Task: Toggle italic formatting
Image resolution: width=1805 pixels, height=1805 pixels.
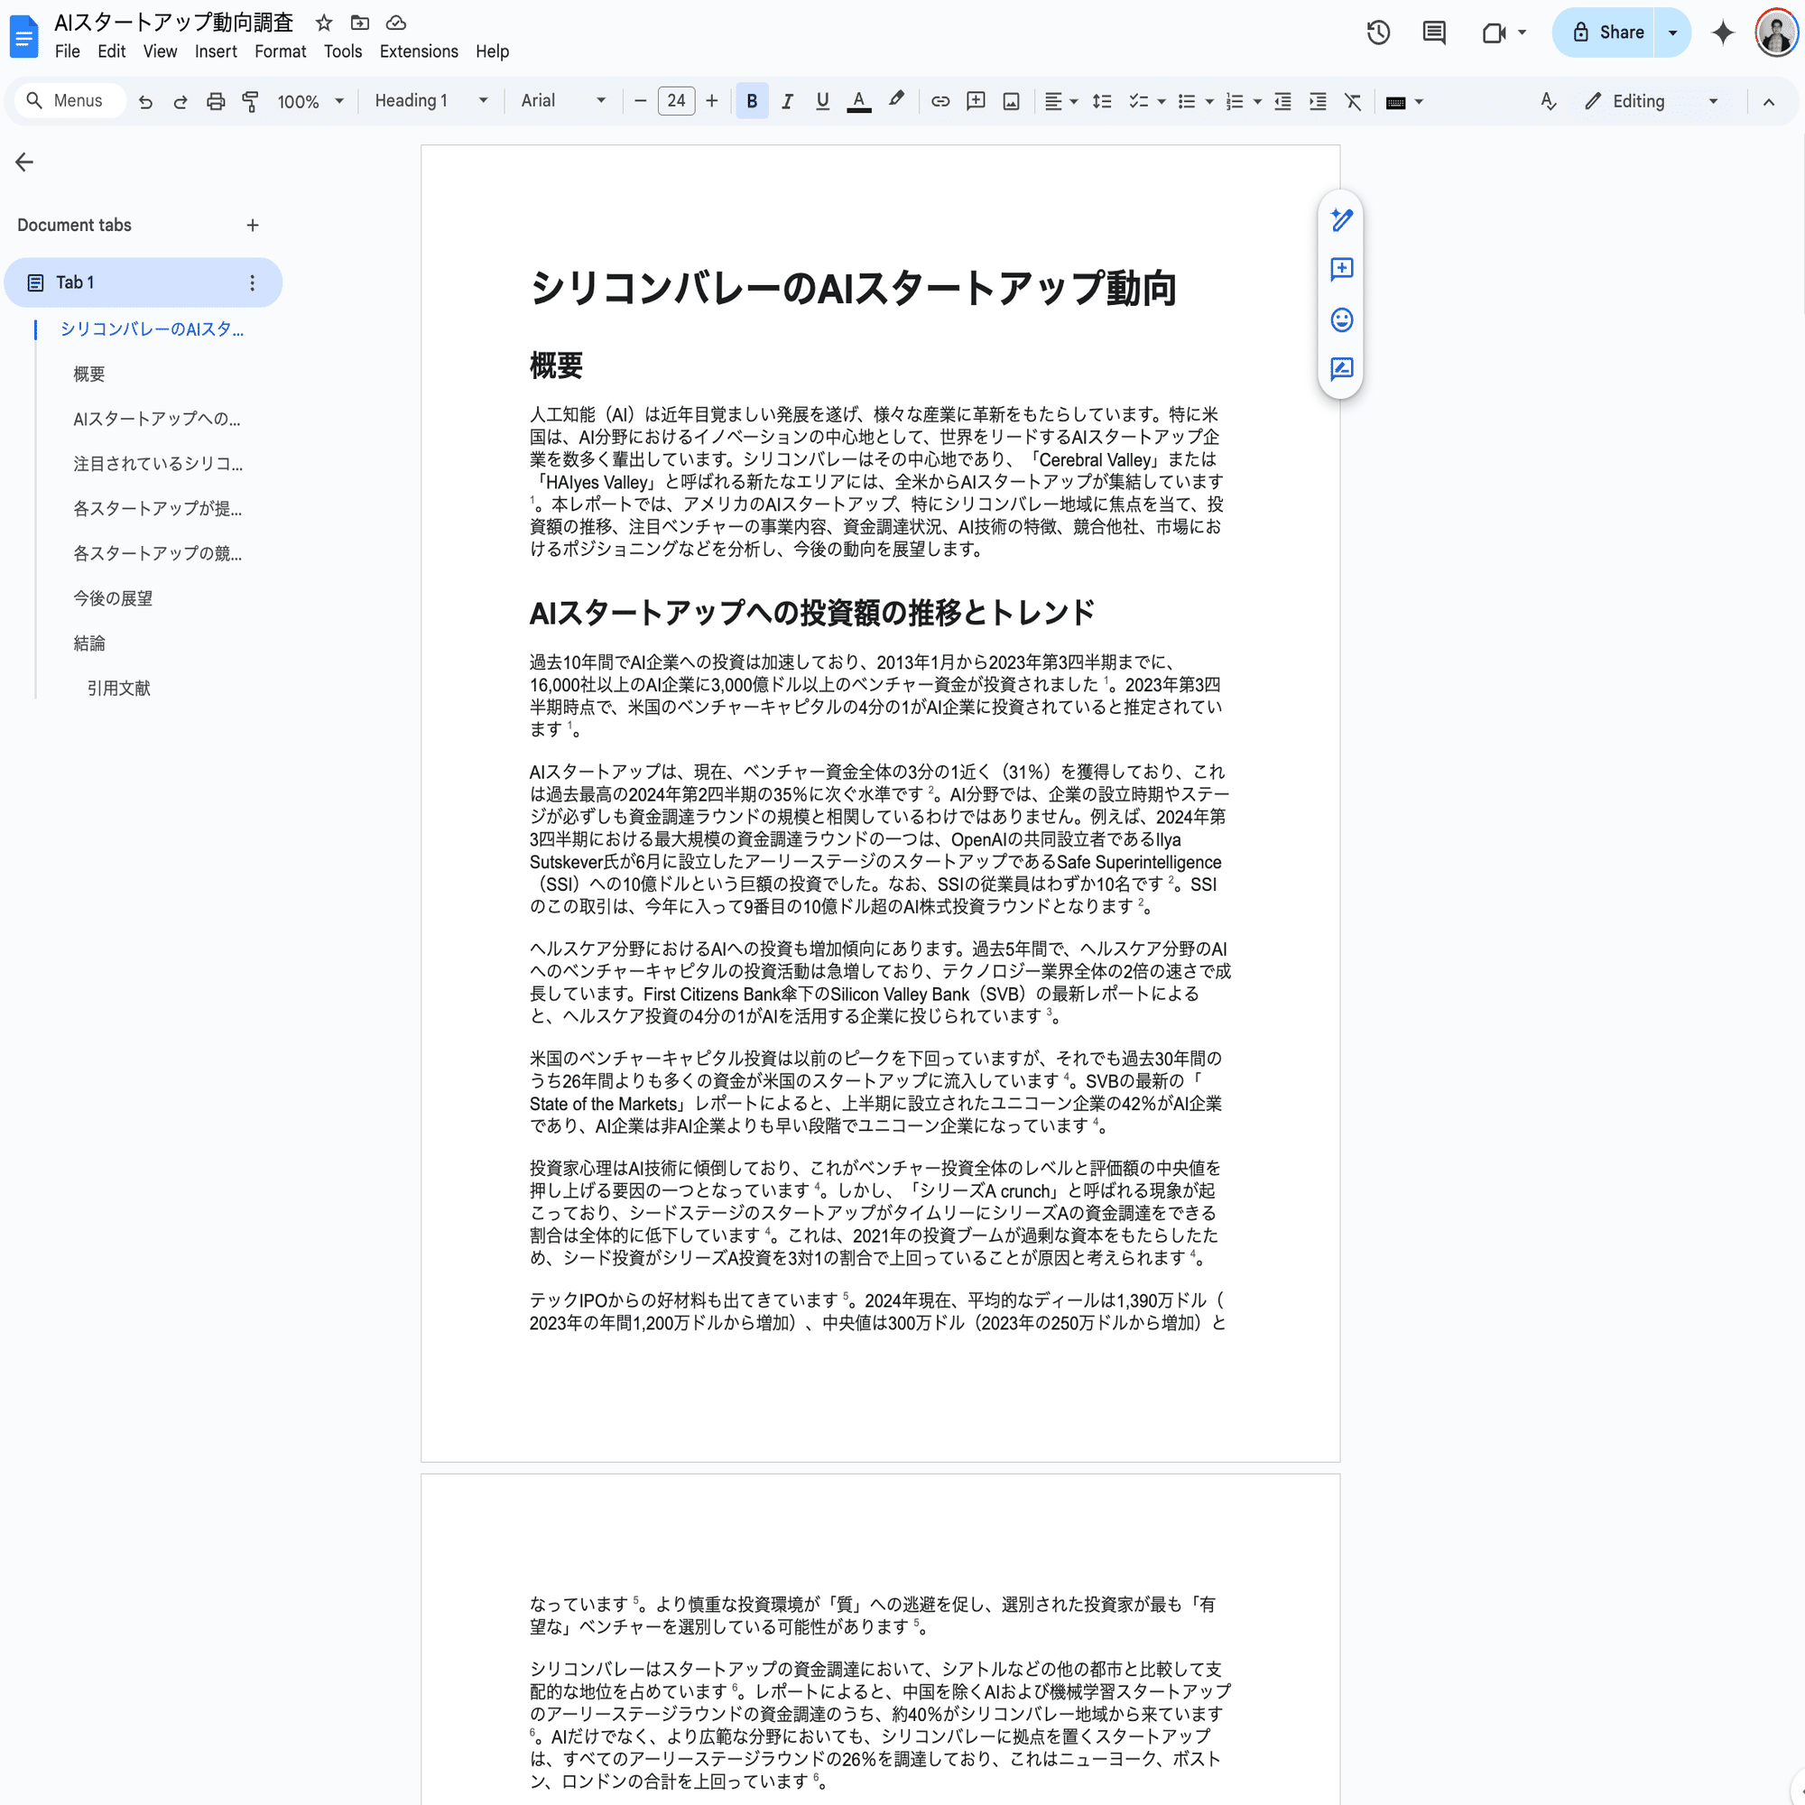Action: 787,101
